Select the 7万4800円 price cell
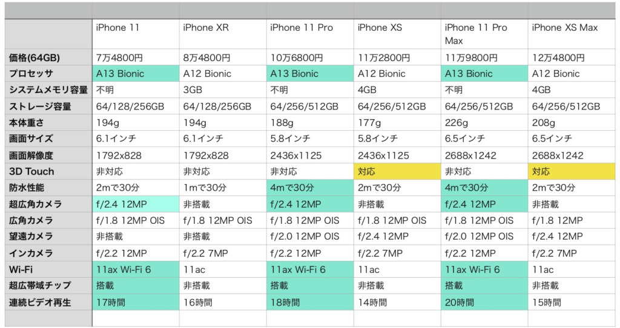Image resolution: width=620 pixels, height=328 pixels. (x=136, y=57)
